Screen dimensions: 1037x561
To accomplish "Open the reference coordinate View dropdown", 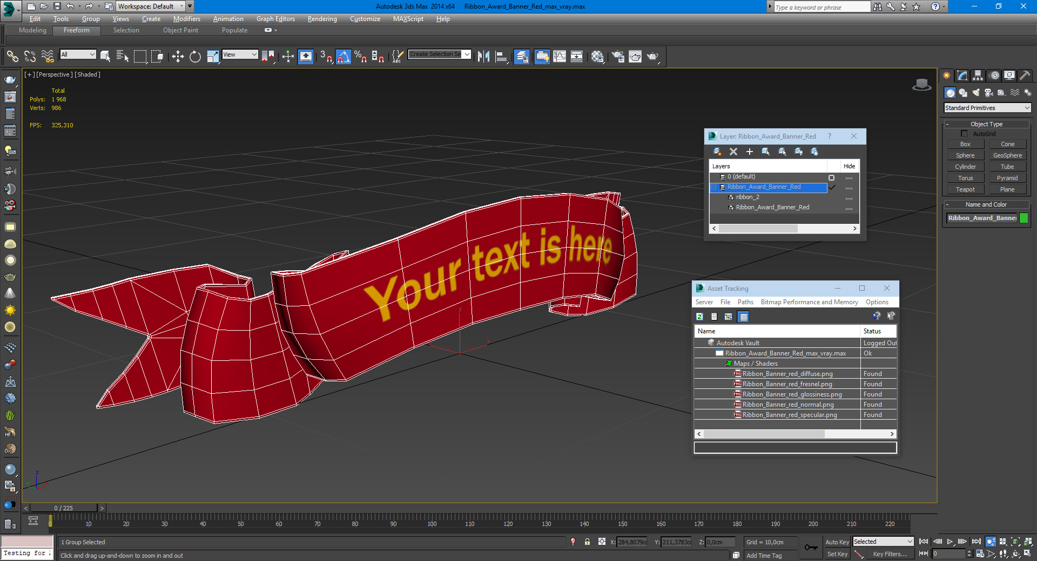I will pos(240,54).
